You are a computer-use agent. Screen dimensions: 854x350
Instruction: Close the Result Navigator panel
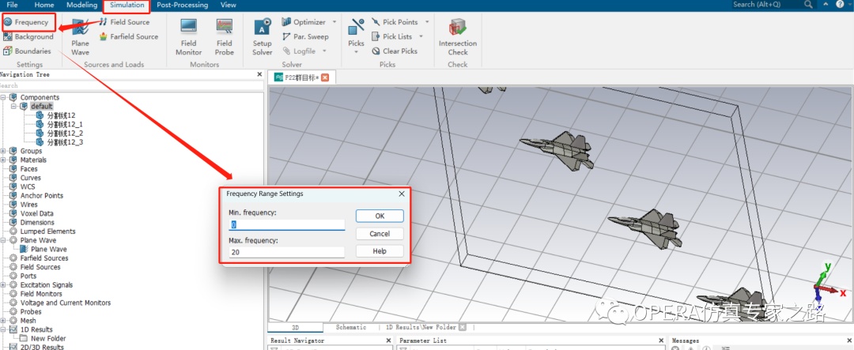(x=387, y=341)
